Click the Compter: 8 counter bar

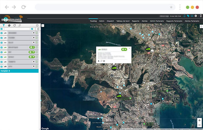19,71
